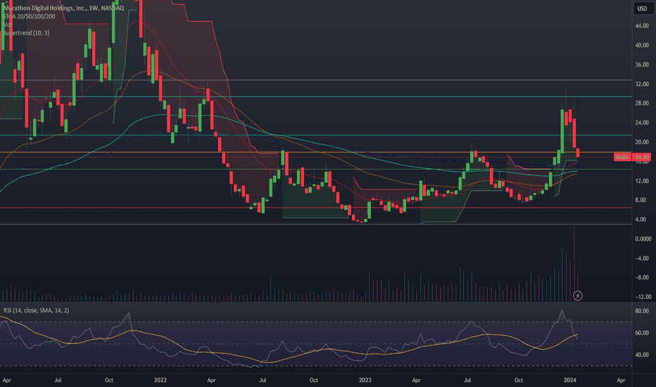The width and height of the screenshot is (656, 387).
Task: Click RSI axis value 60.00
Action: 642,333
